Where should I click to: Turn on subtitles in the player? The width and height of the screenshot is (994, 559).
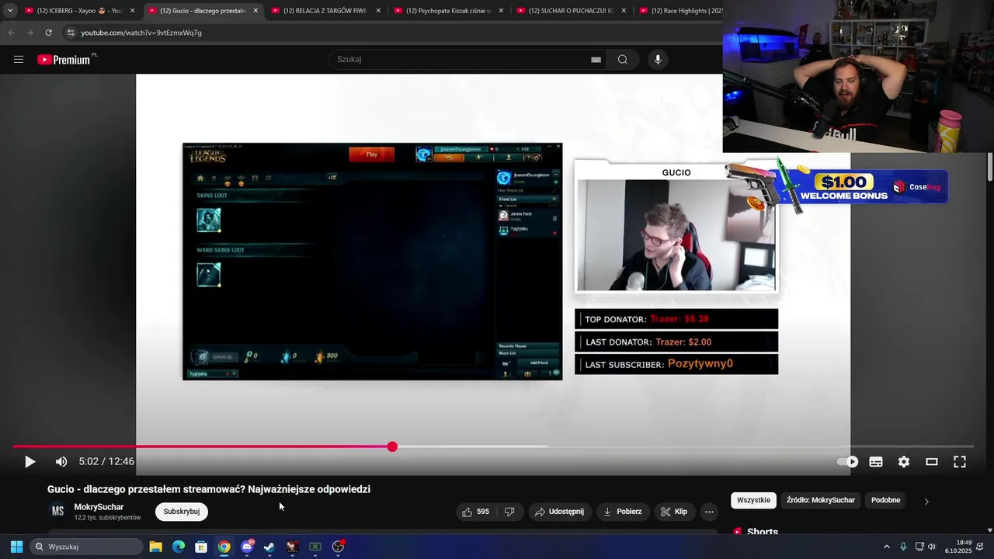click(876, 462)
